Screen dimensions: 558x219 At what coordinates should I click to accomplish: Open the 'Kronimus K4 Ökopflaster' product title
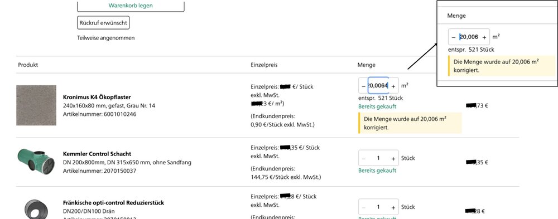coord(97,97)
